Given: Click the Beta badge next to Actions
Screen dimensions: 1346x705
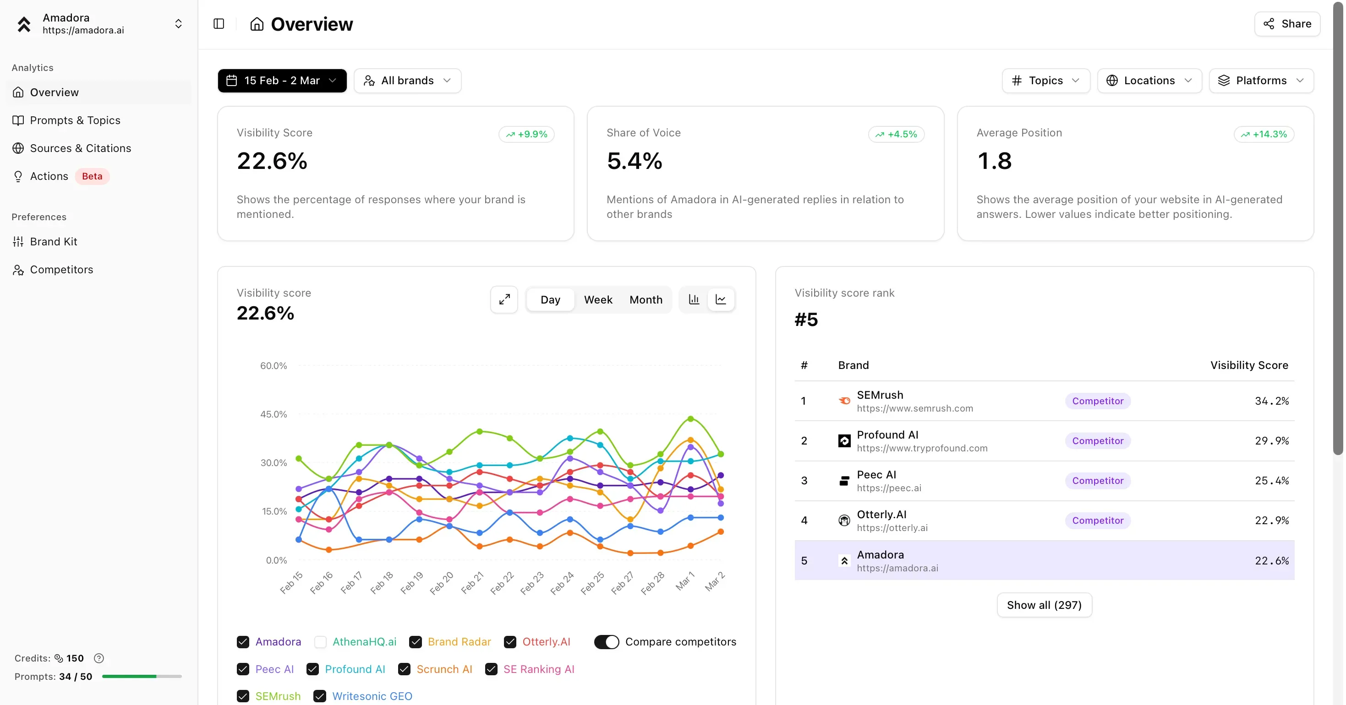Looking at the screenshot, I should coord(92,177).
